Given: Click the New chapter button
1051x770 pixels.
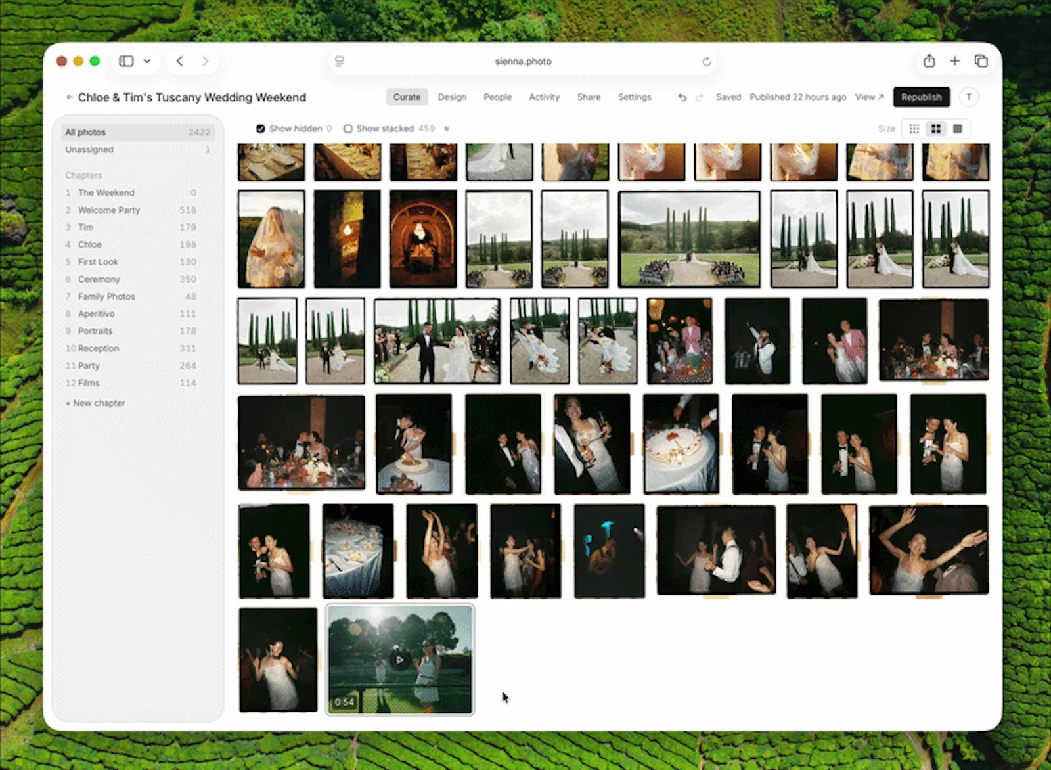Looking at the screenshot, I should coord(95,403).
